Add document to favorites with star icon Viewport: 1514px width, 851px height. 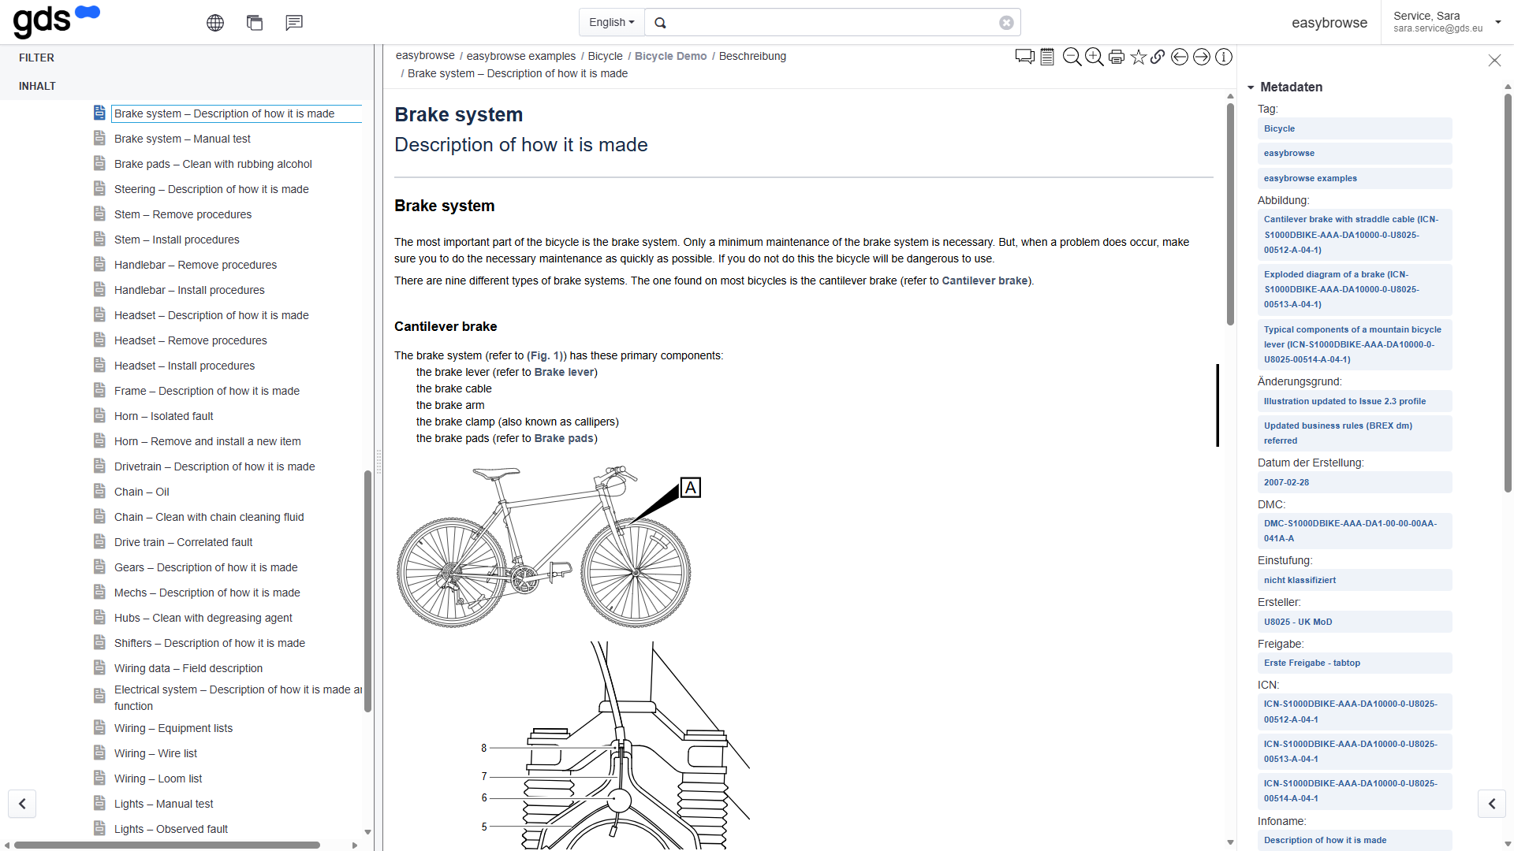[1138, 57]
